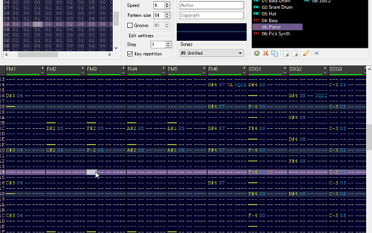Viewport: 372px width, 233px height.
Task: Click the red X Remove instrument icon
Action: 266,53
